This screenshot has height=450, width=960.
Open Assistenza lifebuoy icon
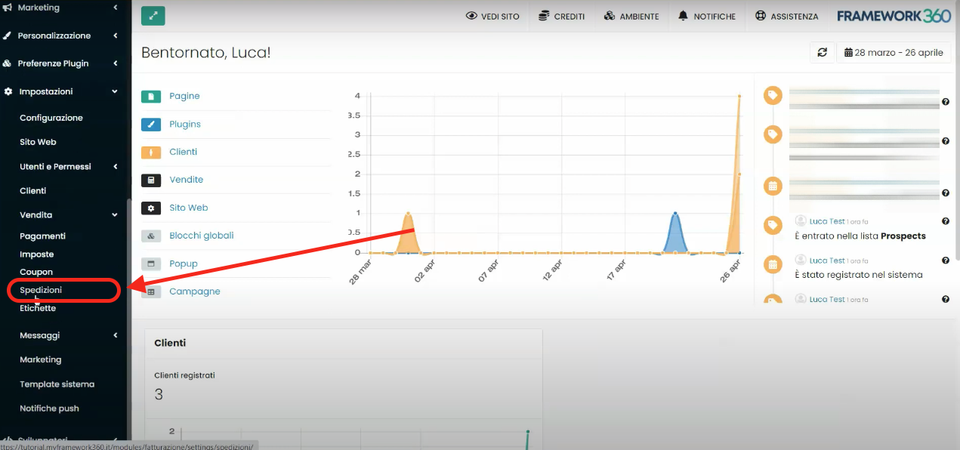[761, 16]
